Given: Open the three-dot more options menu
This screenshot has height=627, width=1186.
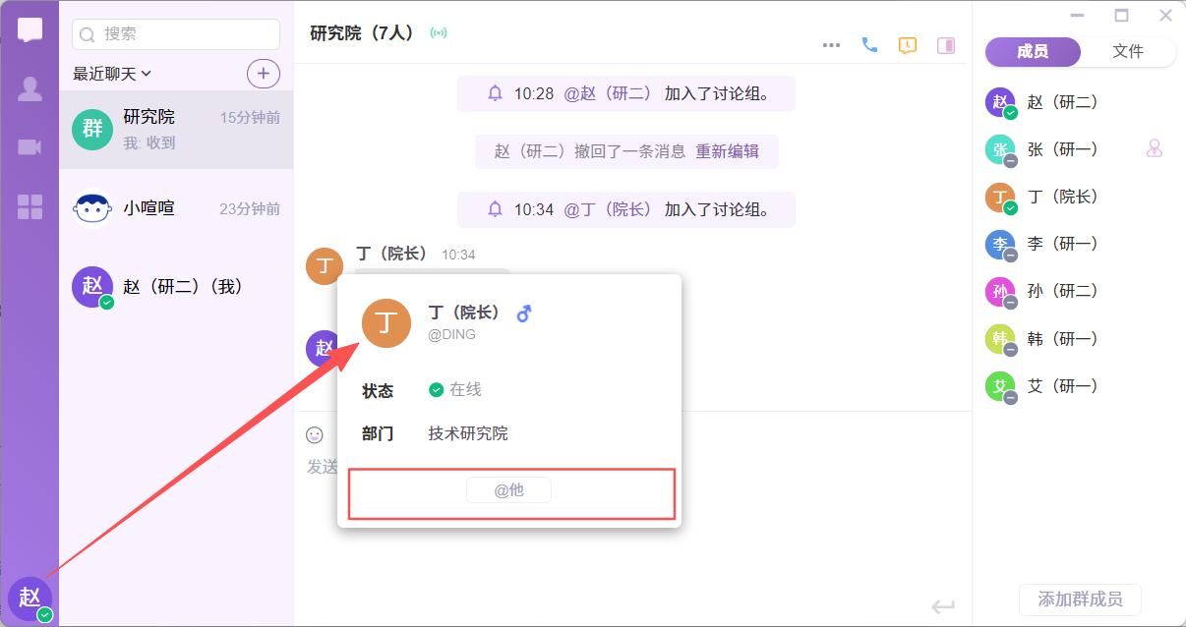Looking at the screenshot, I should tap(831, 45).
